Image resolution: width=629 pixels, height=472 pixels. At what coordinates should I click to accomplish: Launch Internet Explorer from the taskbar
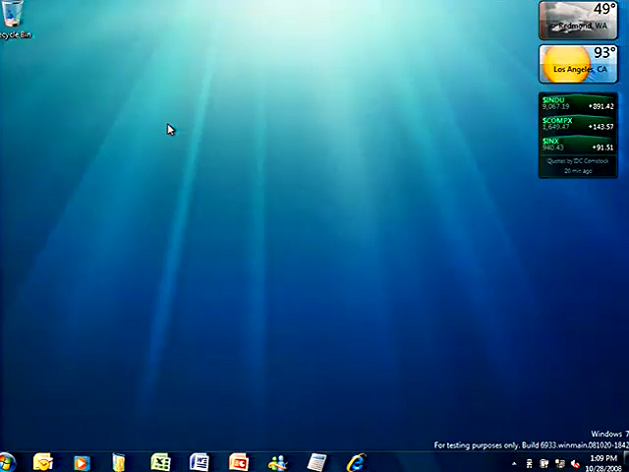(355, 462)
